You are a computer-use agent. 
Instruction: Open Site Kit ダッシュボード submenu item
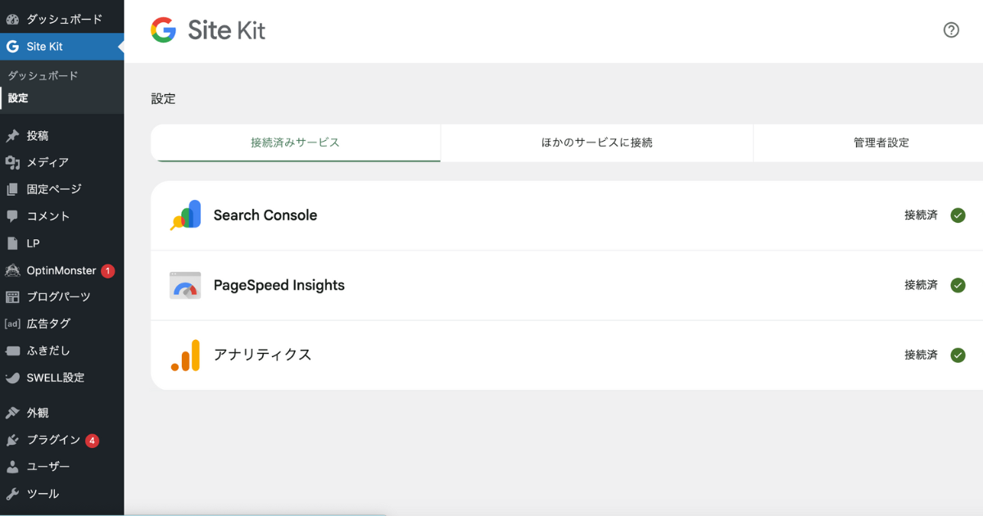(43, 75)
